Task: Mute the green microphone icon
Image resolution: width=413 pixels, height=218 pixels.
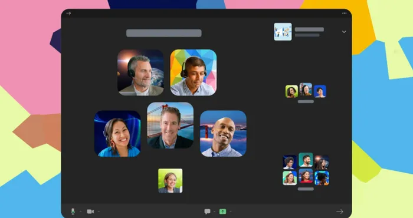Action: coord(73,212)
